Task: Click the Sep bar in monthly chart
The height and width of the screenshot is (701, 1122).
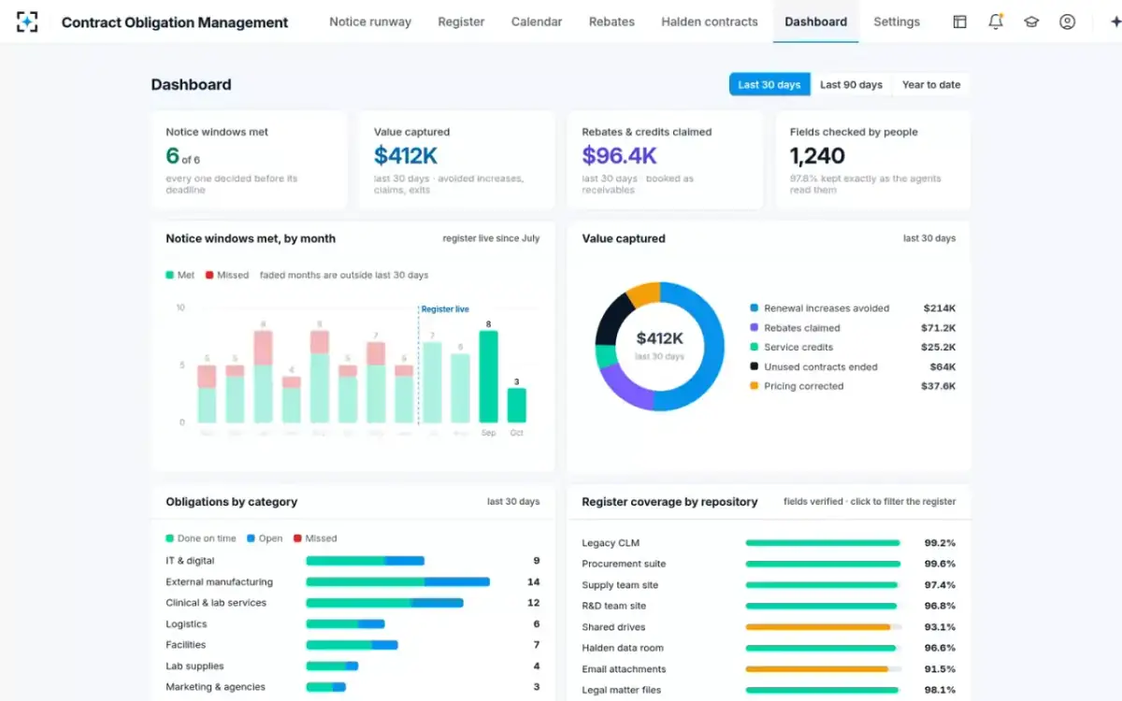Action: (x=488, y=377)
